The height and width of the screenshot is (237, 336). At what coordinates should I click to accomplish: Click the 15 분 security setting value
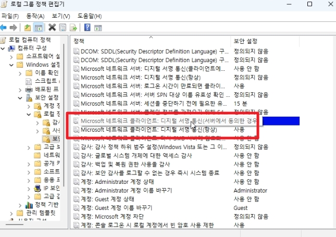[241, 104]
